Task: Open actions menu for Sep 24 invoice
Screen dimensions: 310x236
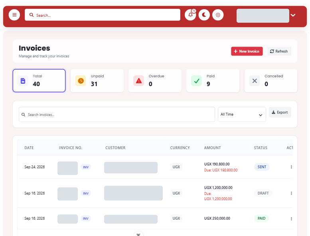Action: click(x=291, y=167)
